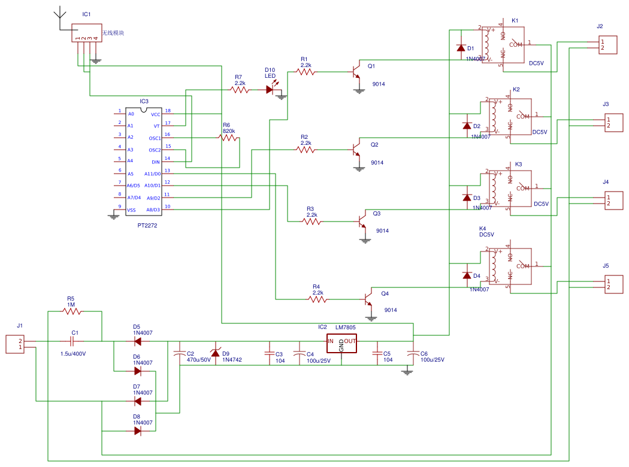Select capacitor C4 symbol
Viewport: 629px width, 467px height.
(300, 354)
